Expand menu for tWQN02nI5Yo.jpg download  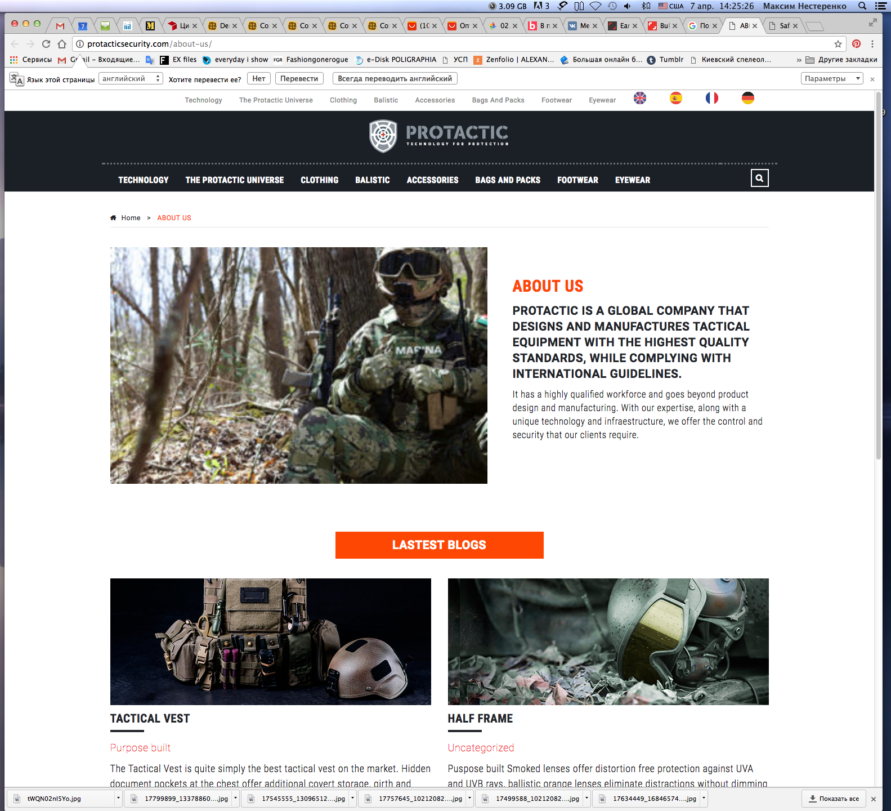click(118, 798)
